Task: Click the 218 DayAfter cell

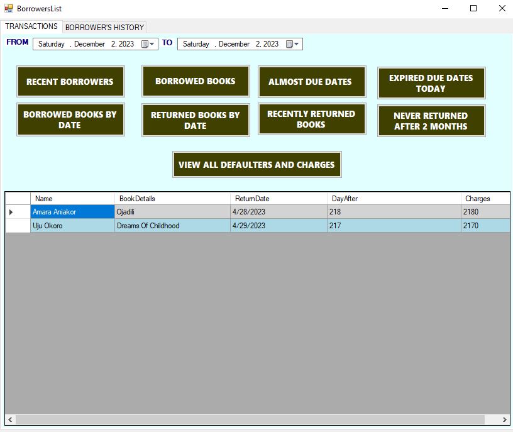Action: [394, 212]
